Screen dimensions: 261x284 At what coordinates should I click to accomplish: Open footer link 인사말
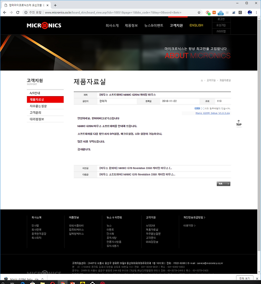pos(35,226)
